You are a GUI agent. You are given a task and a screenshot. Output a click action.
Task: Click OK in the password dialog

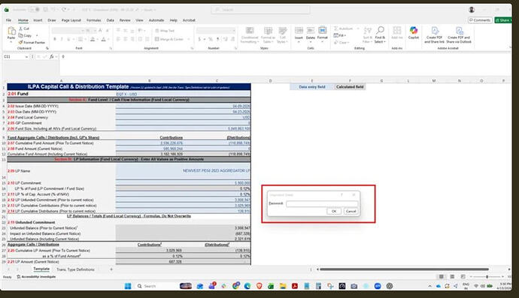coord(334,211)
